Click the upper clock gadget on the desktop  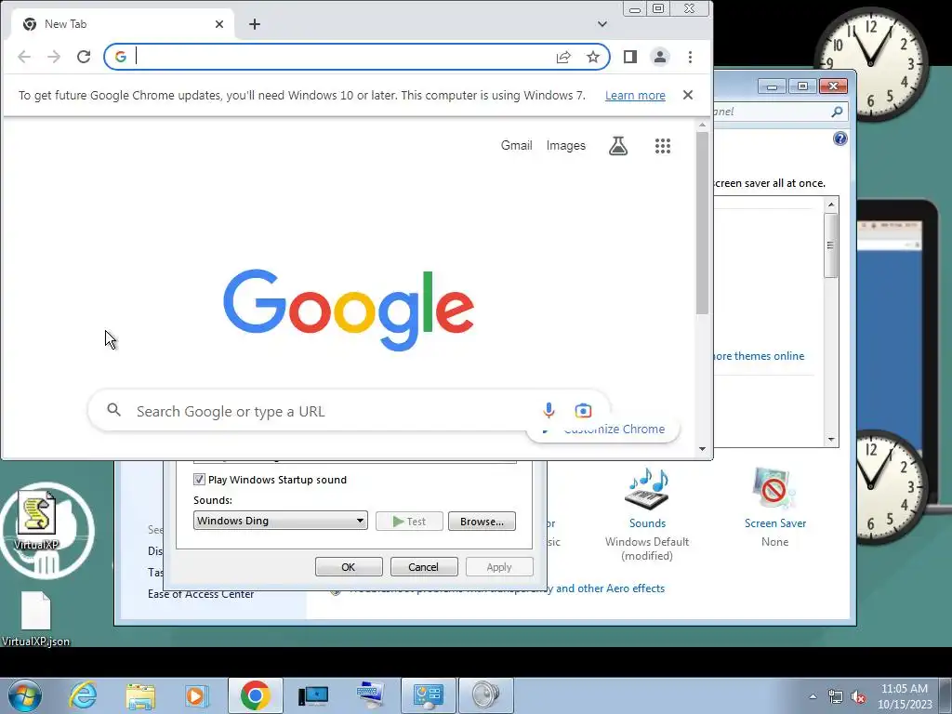point(870,64)
